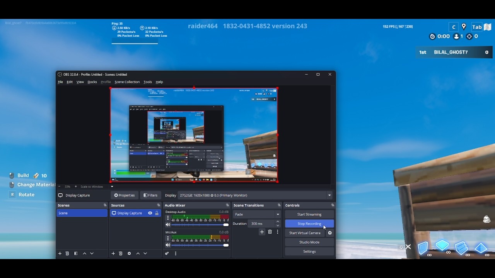Add a scene transition with plus icon

point(262,232)
